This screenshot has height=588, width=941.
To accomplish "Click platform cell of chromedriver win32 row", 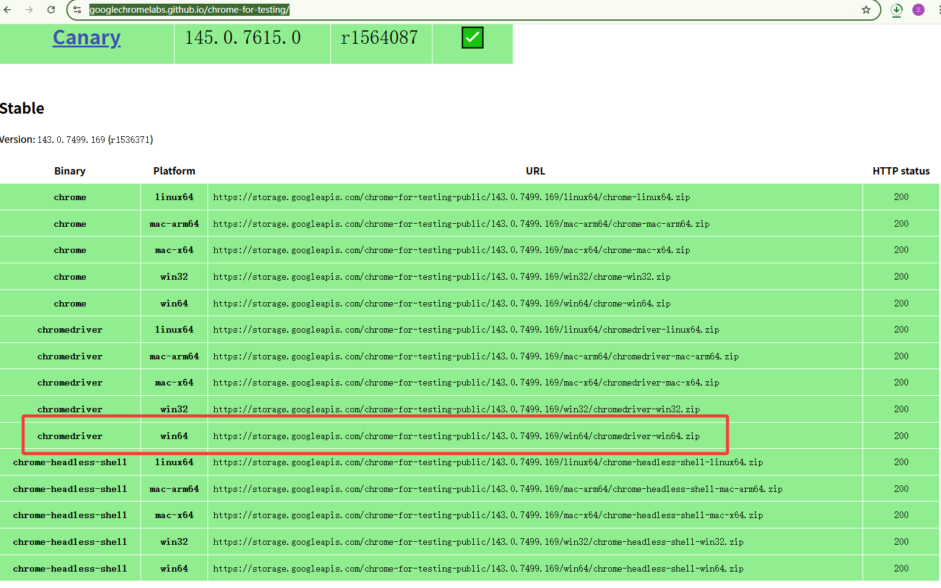I will (174, 409).
